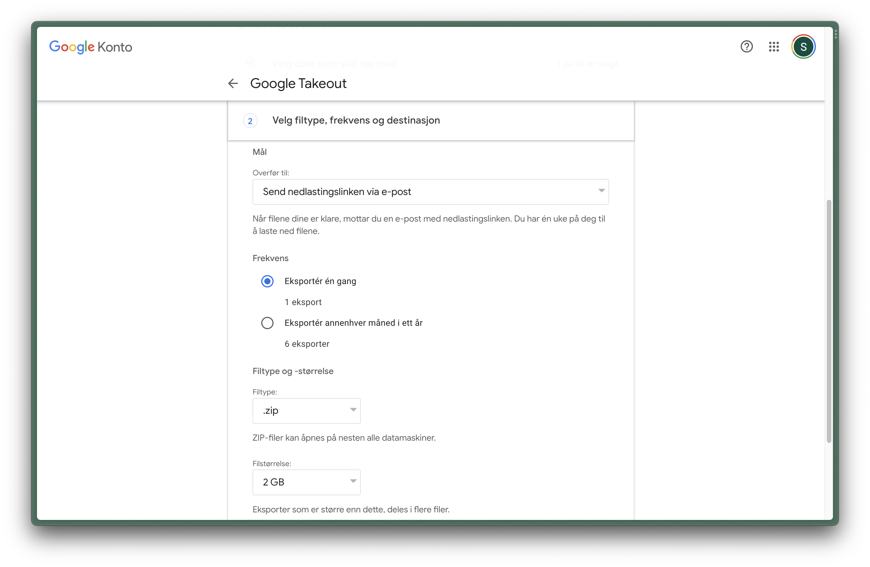
Task: Click the ZIP-filer kan åpnes description text
Action: [x=344, y=438]
